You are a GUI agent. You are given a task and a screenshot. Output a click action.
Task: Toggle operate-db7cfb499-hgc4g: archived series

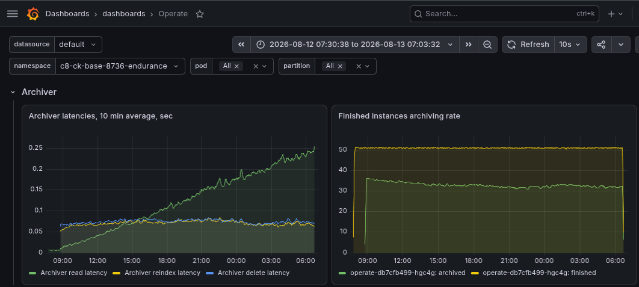tap(407, 273)
